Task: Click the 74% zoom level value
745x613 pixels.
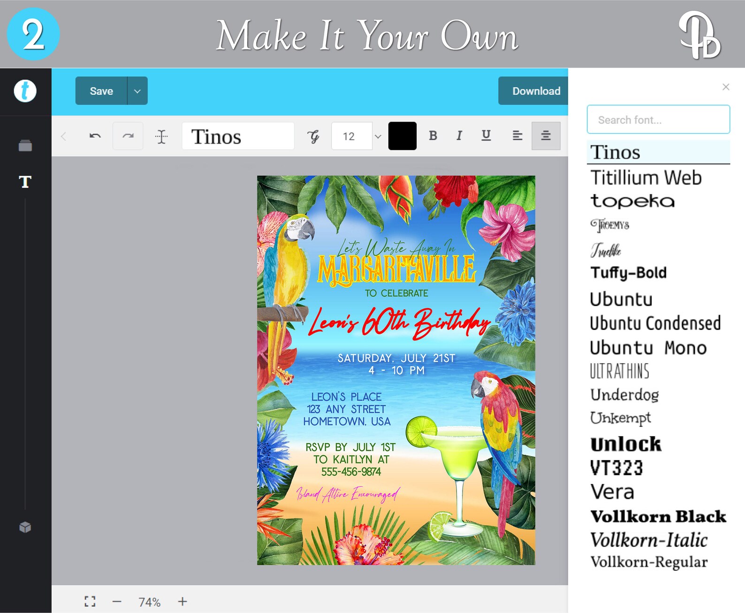Action: (149, 602)
